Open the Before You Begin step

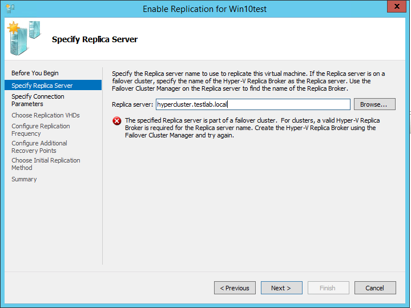[35, 73]
